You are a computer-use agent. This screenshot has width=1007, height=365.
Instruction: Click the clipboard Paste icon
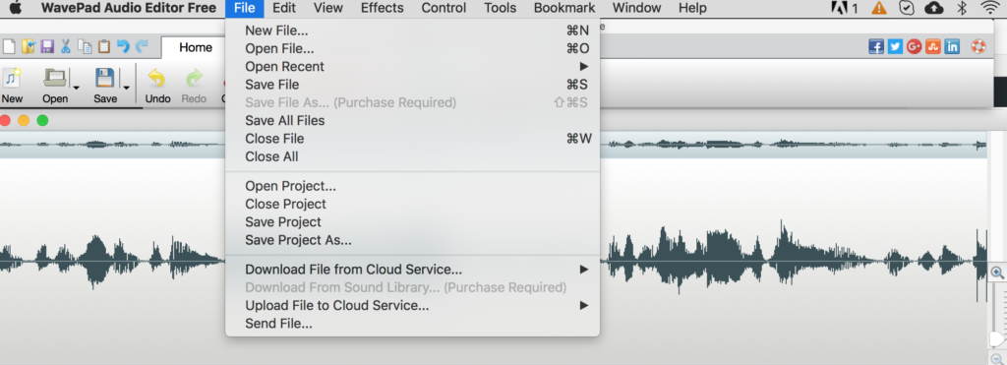click(104, 46)
